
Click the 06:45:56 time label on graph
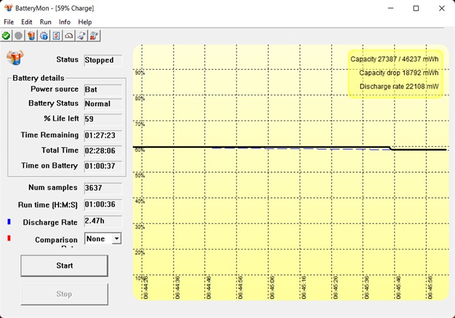click(430, 287)
